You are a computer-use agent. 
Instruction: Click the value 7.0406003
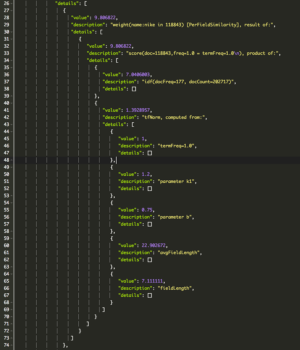[138, 75]
